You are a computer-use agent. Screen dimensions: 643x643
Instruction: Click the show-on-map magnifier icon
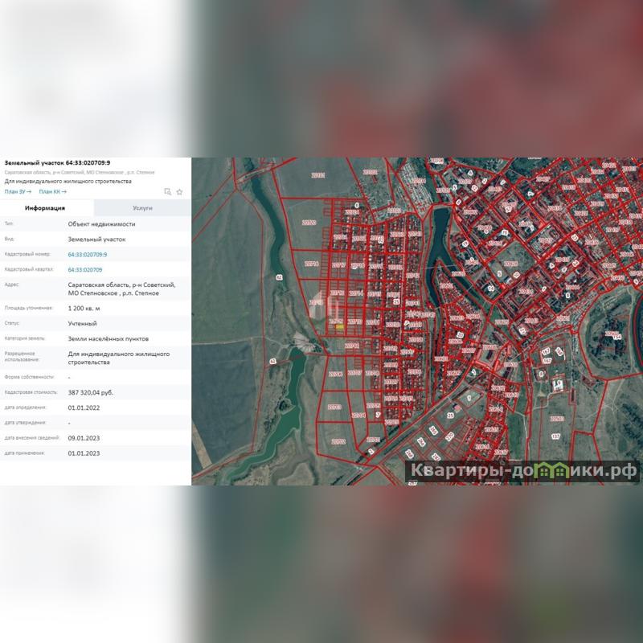point(167,192)
